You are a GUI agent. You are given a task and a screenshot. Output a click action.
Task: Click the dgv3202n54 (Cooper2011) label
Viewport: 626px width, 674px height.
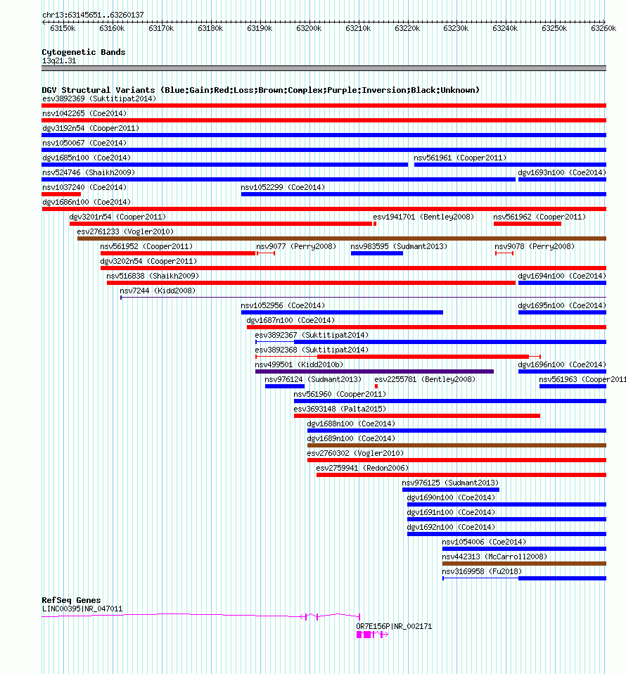pos(148,261)
